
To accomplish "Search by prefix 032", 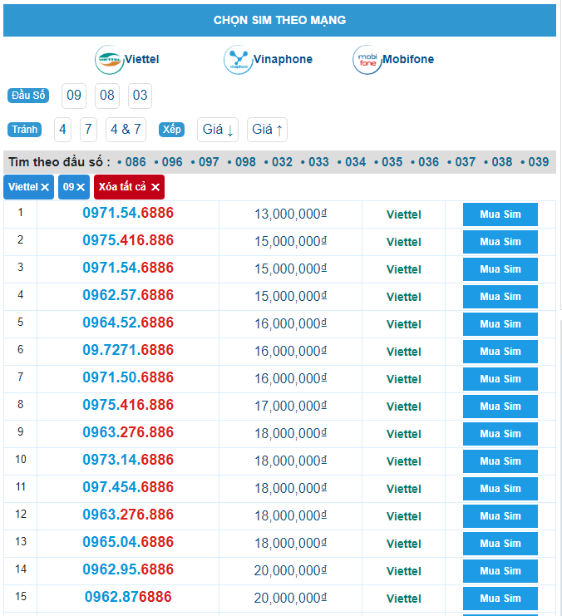I will [x=282, y=162].
